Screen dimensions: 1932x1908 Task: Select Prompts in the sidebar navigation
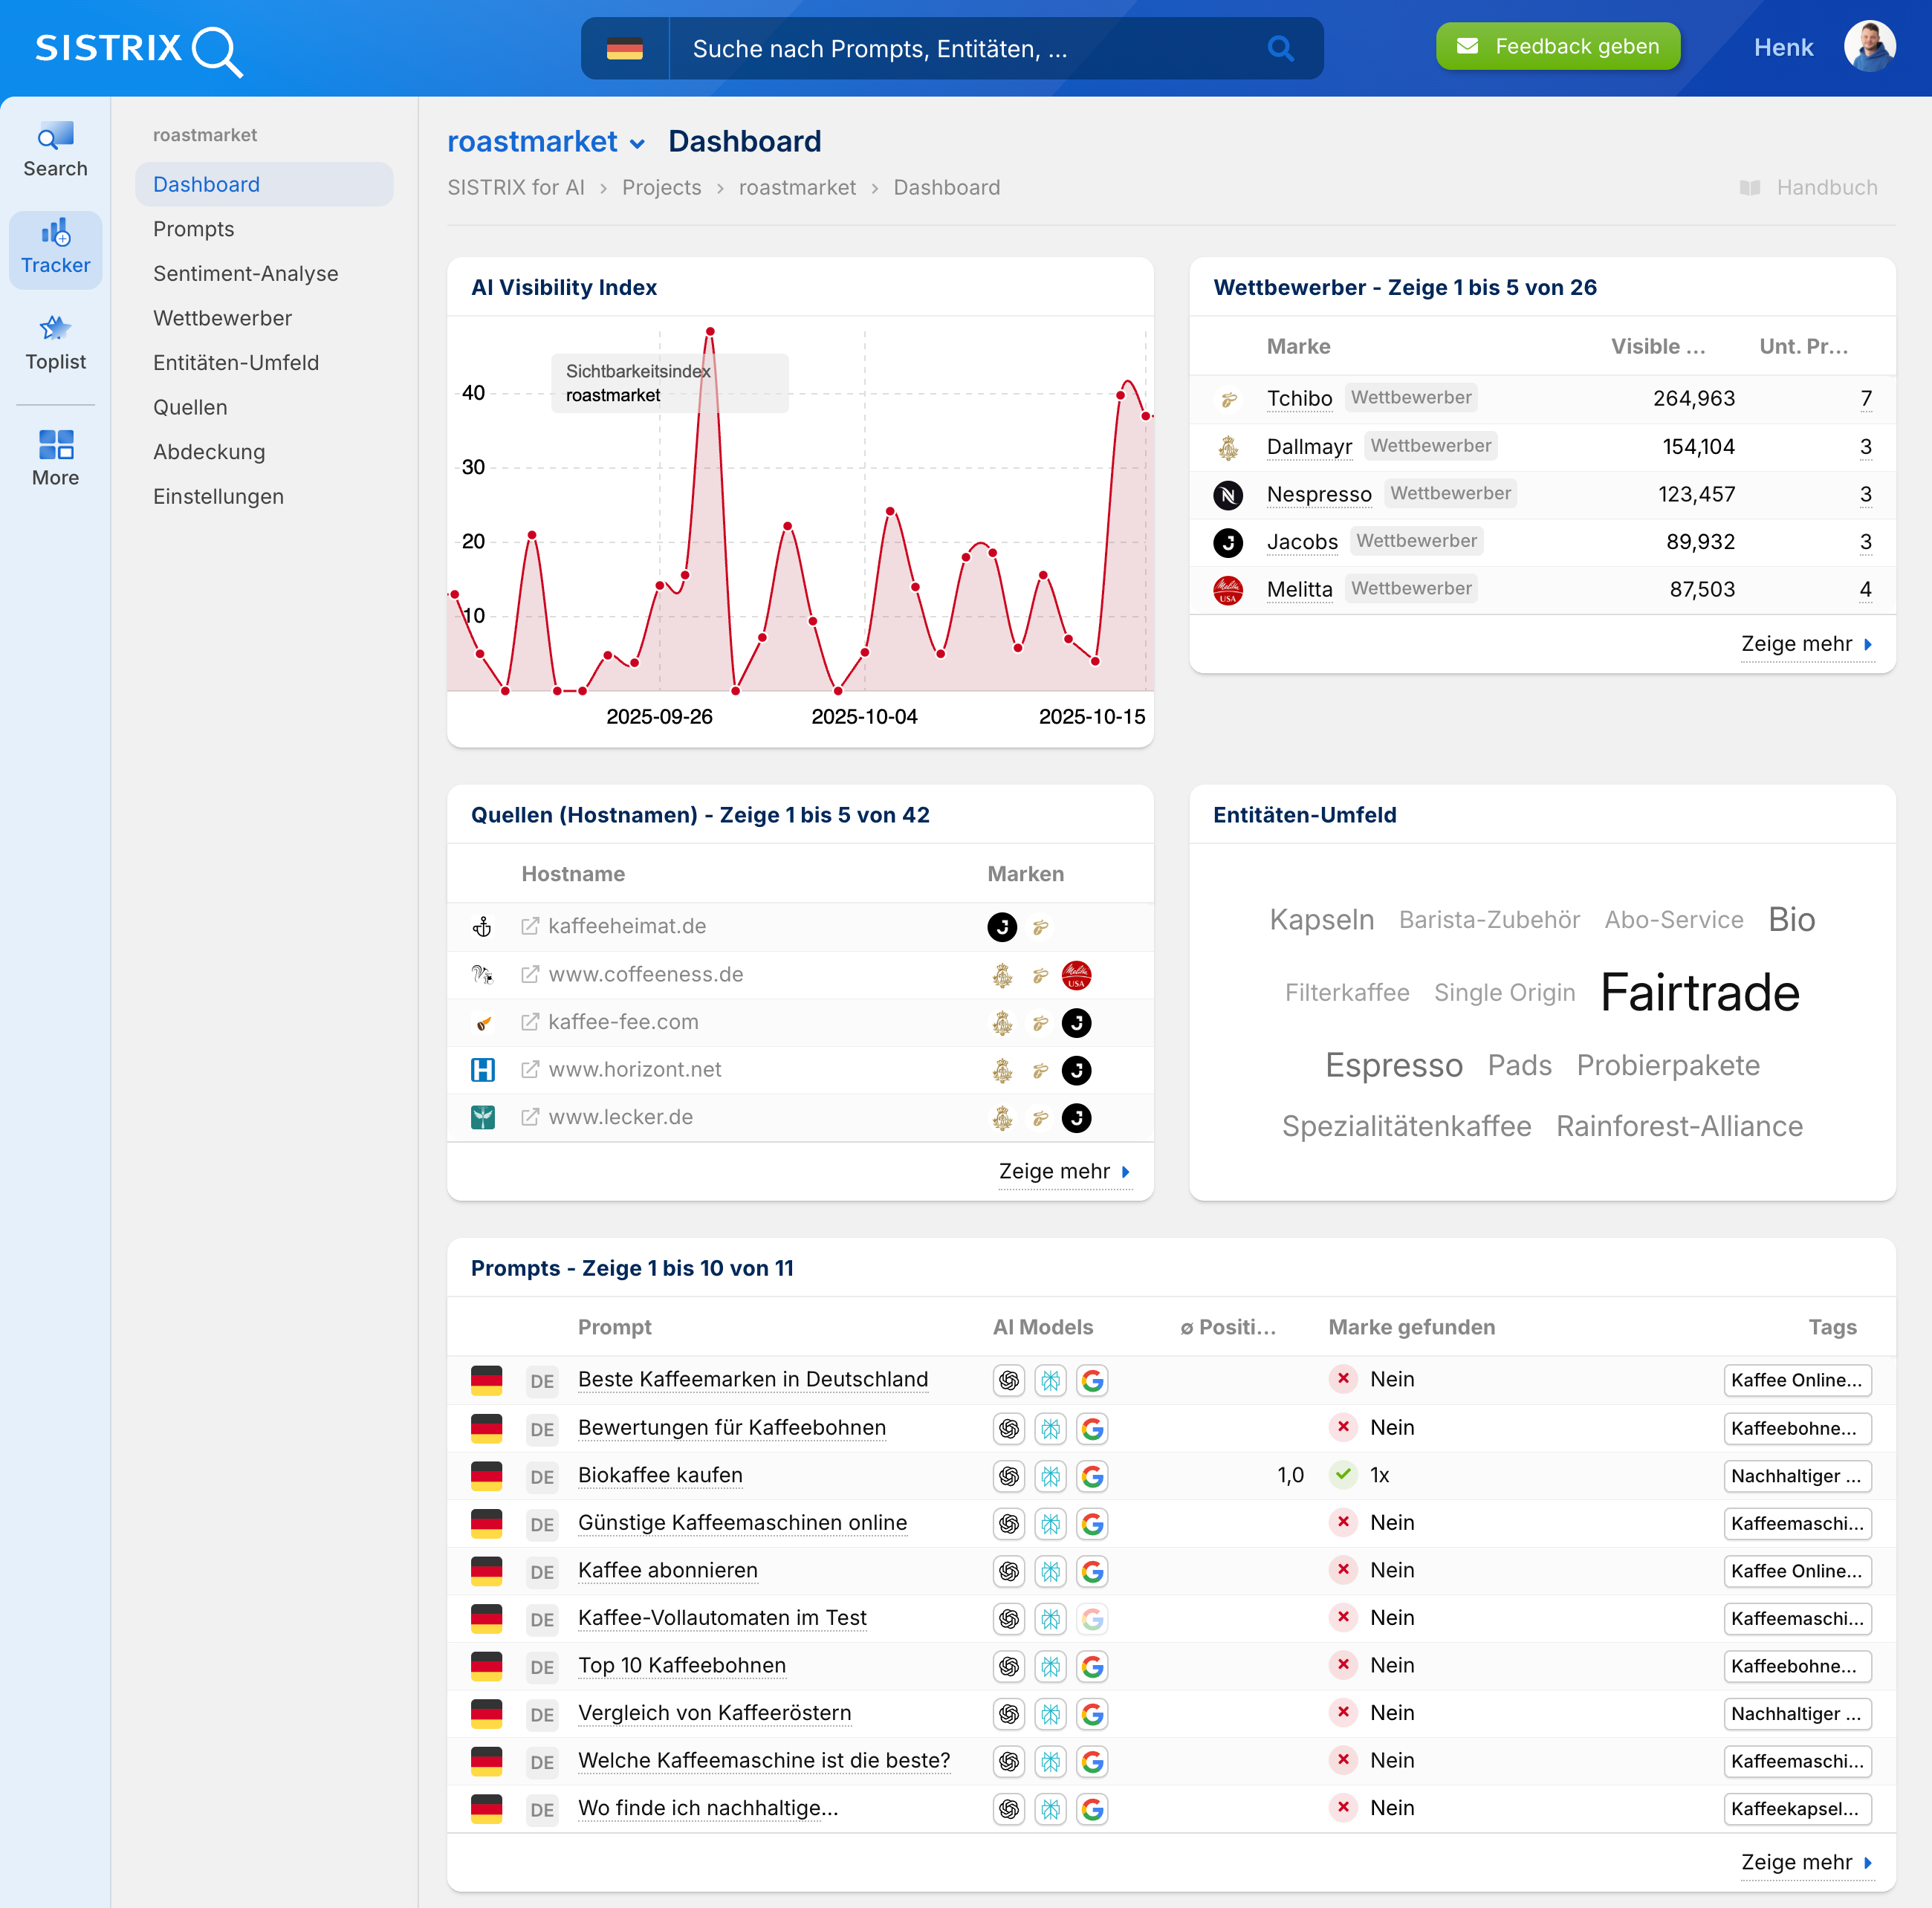(193, 229)
